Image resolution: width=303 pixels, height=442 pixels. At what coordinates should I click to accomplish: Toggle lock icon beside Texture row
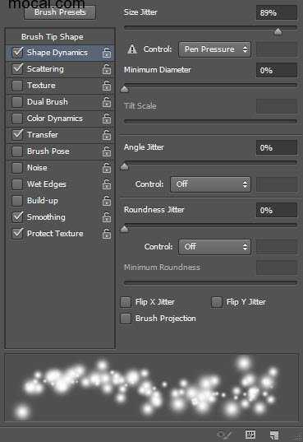tap(107, 86)
